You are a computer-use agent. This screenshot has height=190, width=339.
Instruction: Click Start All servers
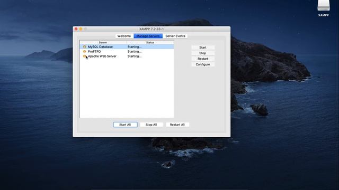[125, 125]
